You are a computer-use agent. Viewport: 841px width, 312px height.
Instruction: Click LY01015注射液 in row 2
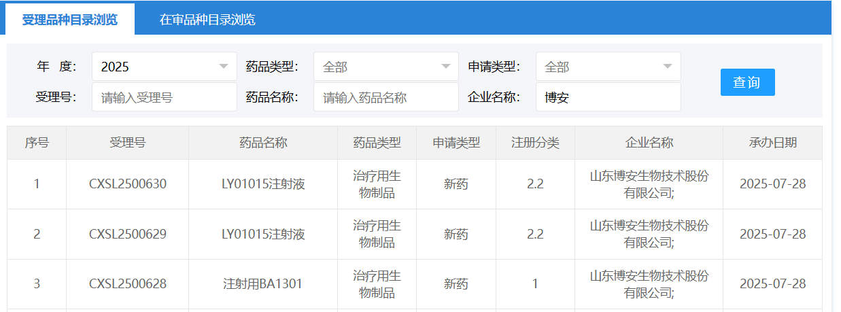pyautogui.click(x=263, y=235)
